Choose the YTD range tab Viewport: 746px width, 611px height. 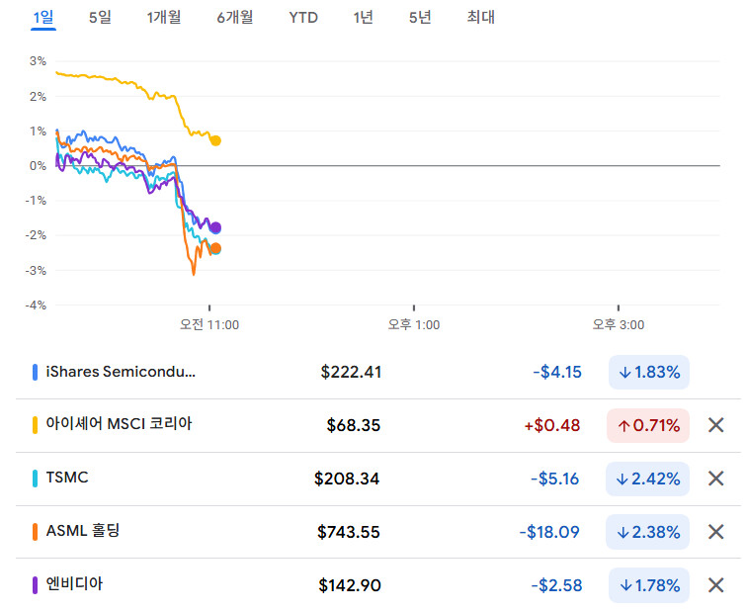click(x=303, y=17)
